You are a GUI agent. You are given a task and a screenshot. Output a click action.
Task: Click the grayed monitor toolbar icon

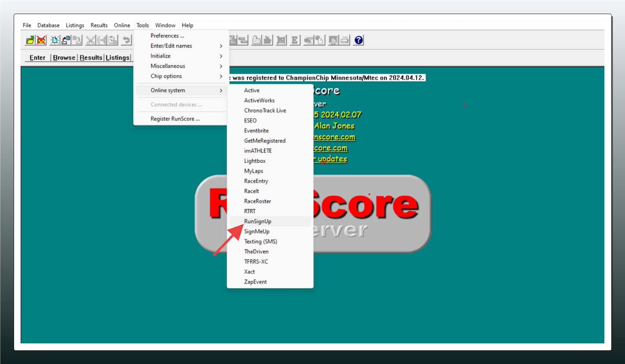(x=334, y=40)
